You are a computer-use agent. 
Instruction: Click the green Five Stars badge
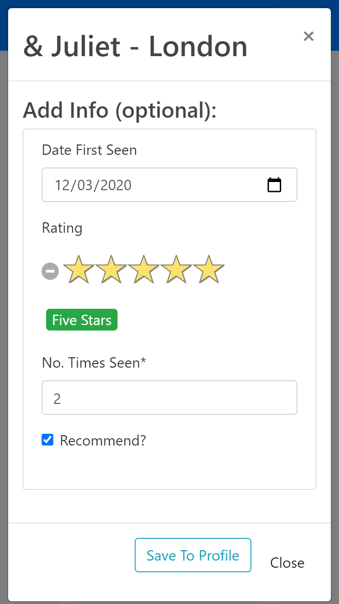tap(81, 320)
